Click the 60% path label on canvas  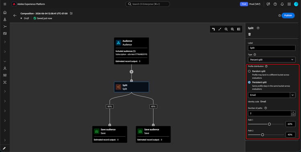click(110, 107)
